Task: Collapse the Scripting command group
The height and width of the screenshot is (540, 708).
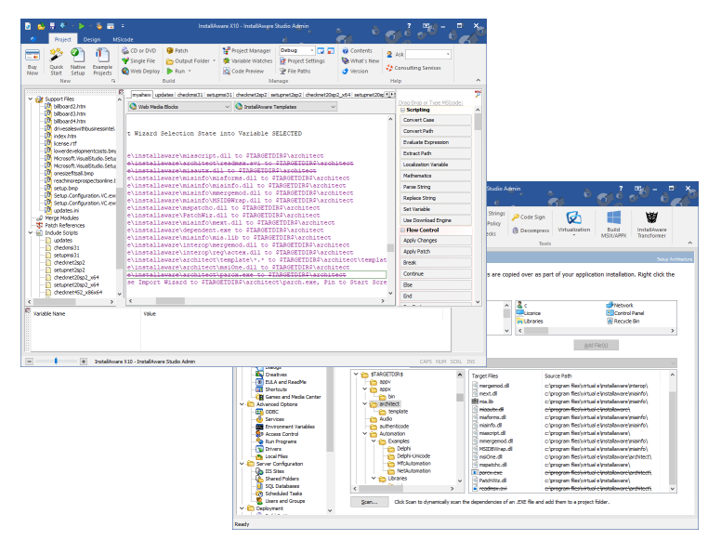Action: point(402,111)
